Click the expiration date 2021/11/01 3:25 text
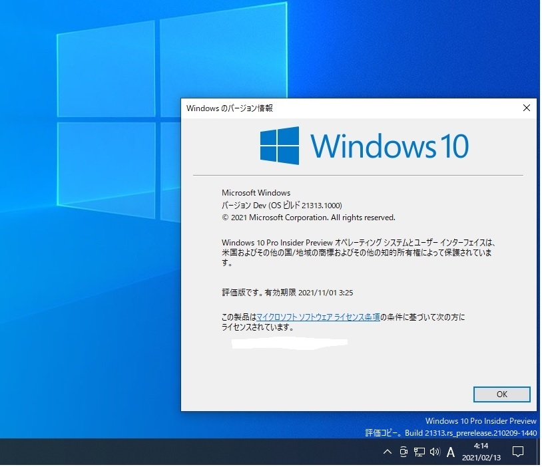Image resolution: width=542 pixels, height=467 pixels. pyautogui.click(x=326, y=293)
